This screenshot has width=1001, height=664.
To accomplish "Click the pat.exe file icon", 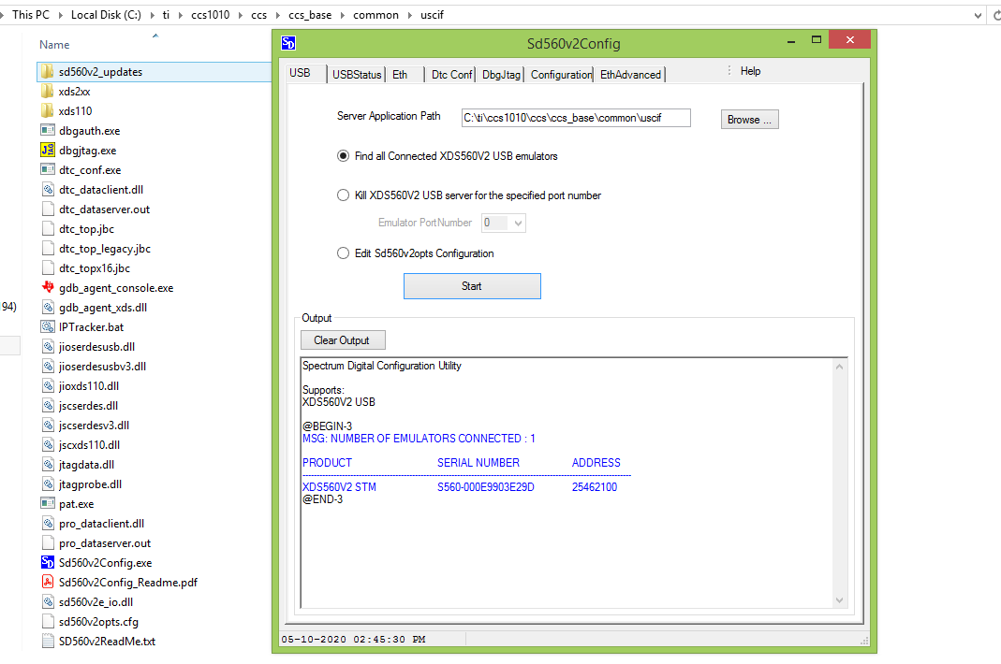I will (x=47, y=504).
